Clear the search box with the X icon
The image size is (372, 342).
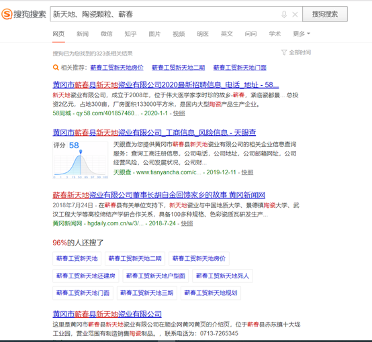[295, 15]
